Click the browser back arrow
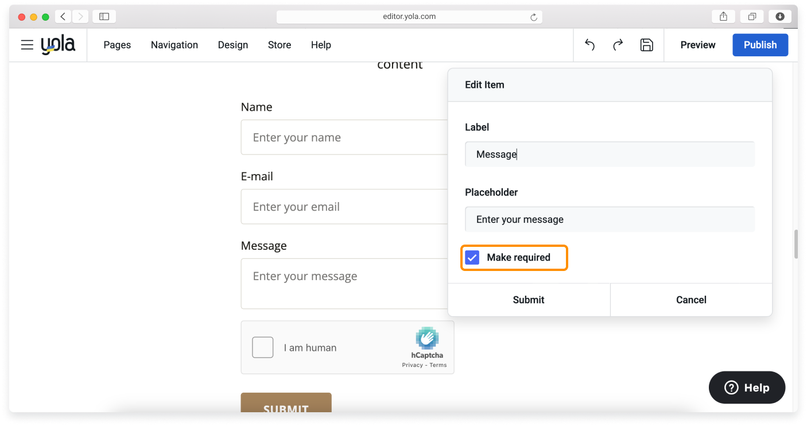 pyautogui.click(x=63, y=17)
